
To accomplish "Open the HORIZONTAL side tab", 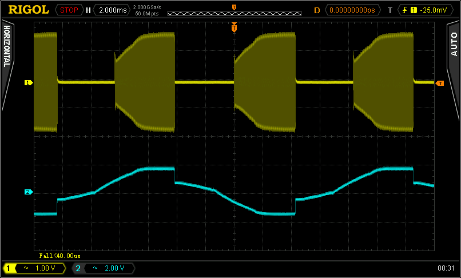I will coord(6,46).
